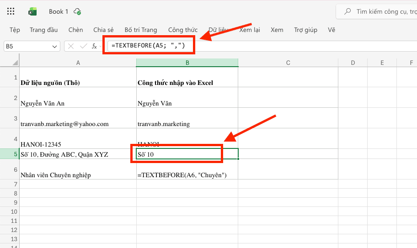Open the Chia sẻ tab
Screen dimensions: 417x248
(103, 30)
